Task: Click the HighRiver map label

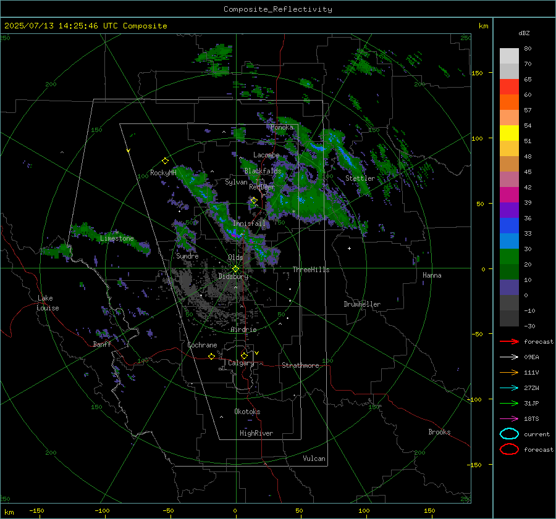Action: click(256, 433)
